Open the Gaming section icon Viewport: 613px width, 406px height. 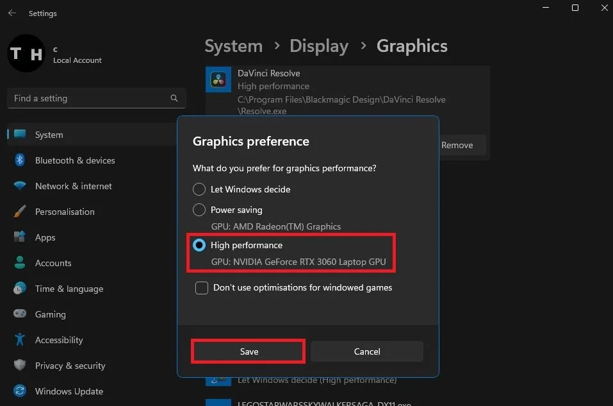(x=20, y=314)
